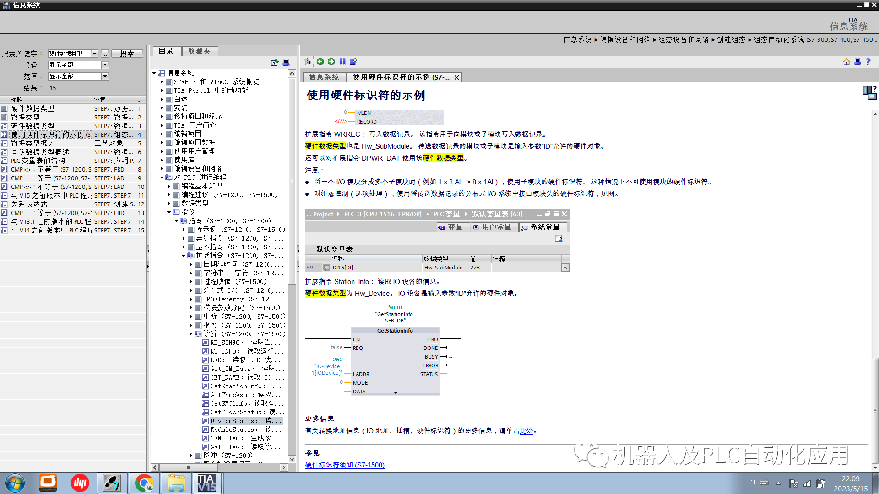This screenshot has width=879, height=494.
Task: Expand the 编辑项目 tree node
Action: (x=162, y=134)
